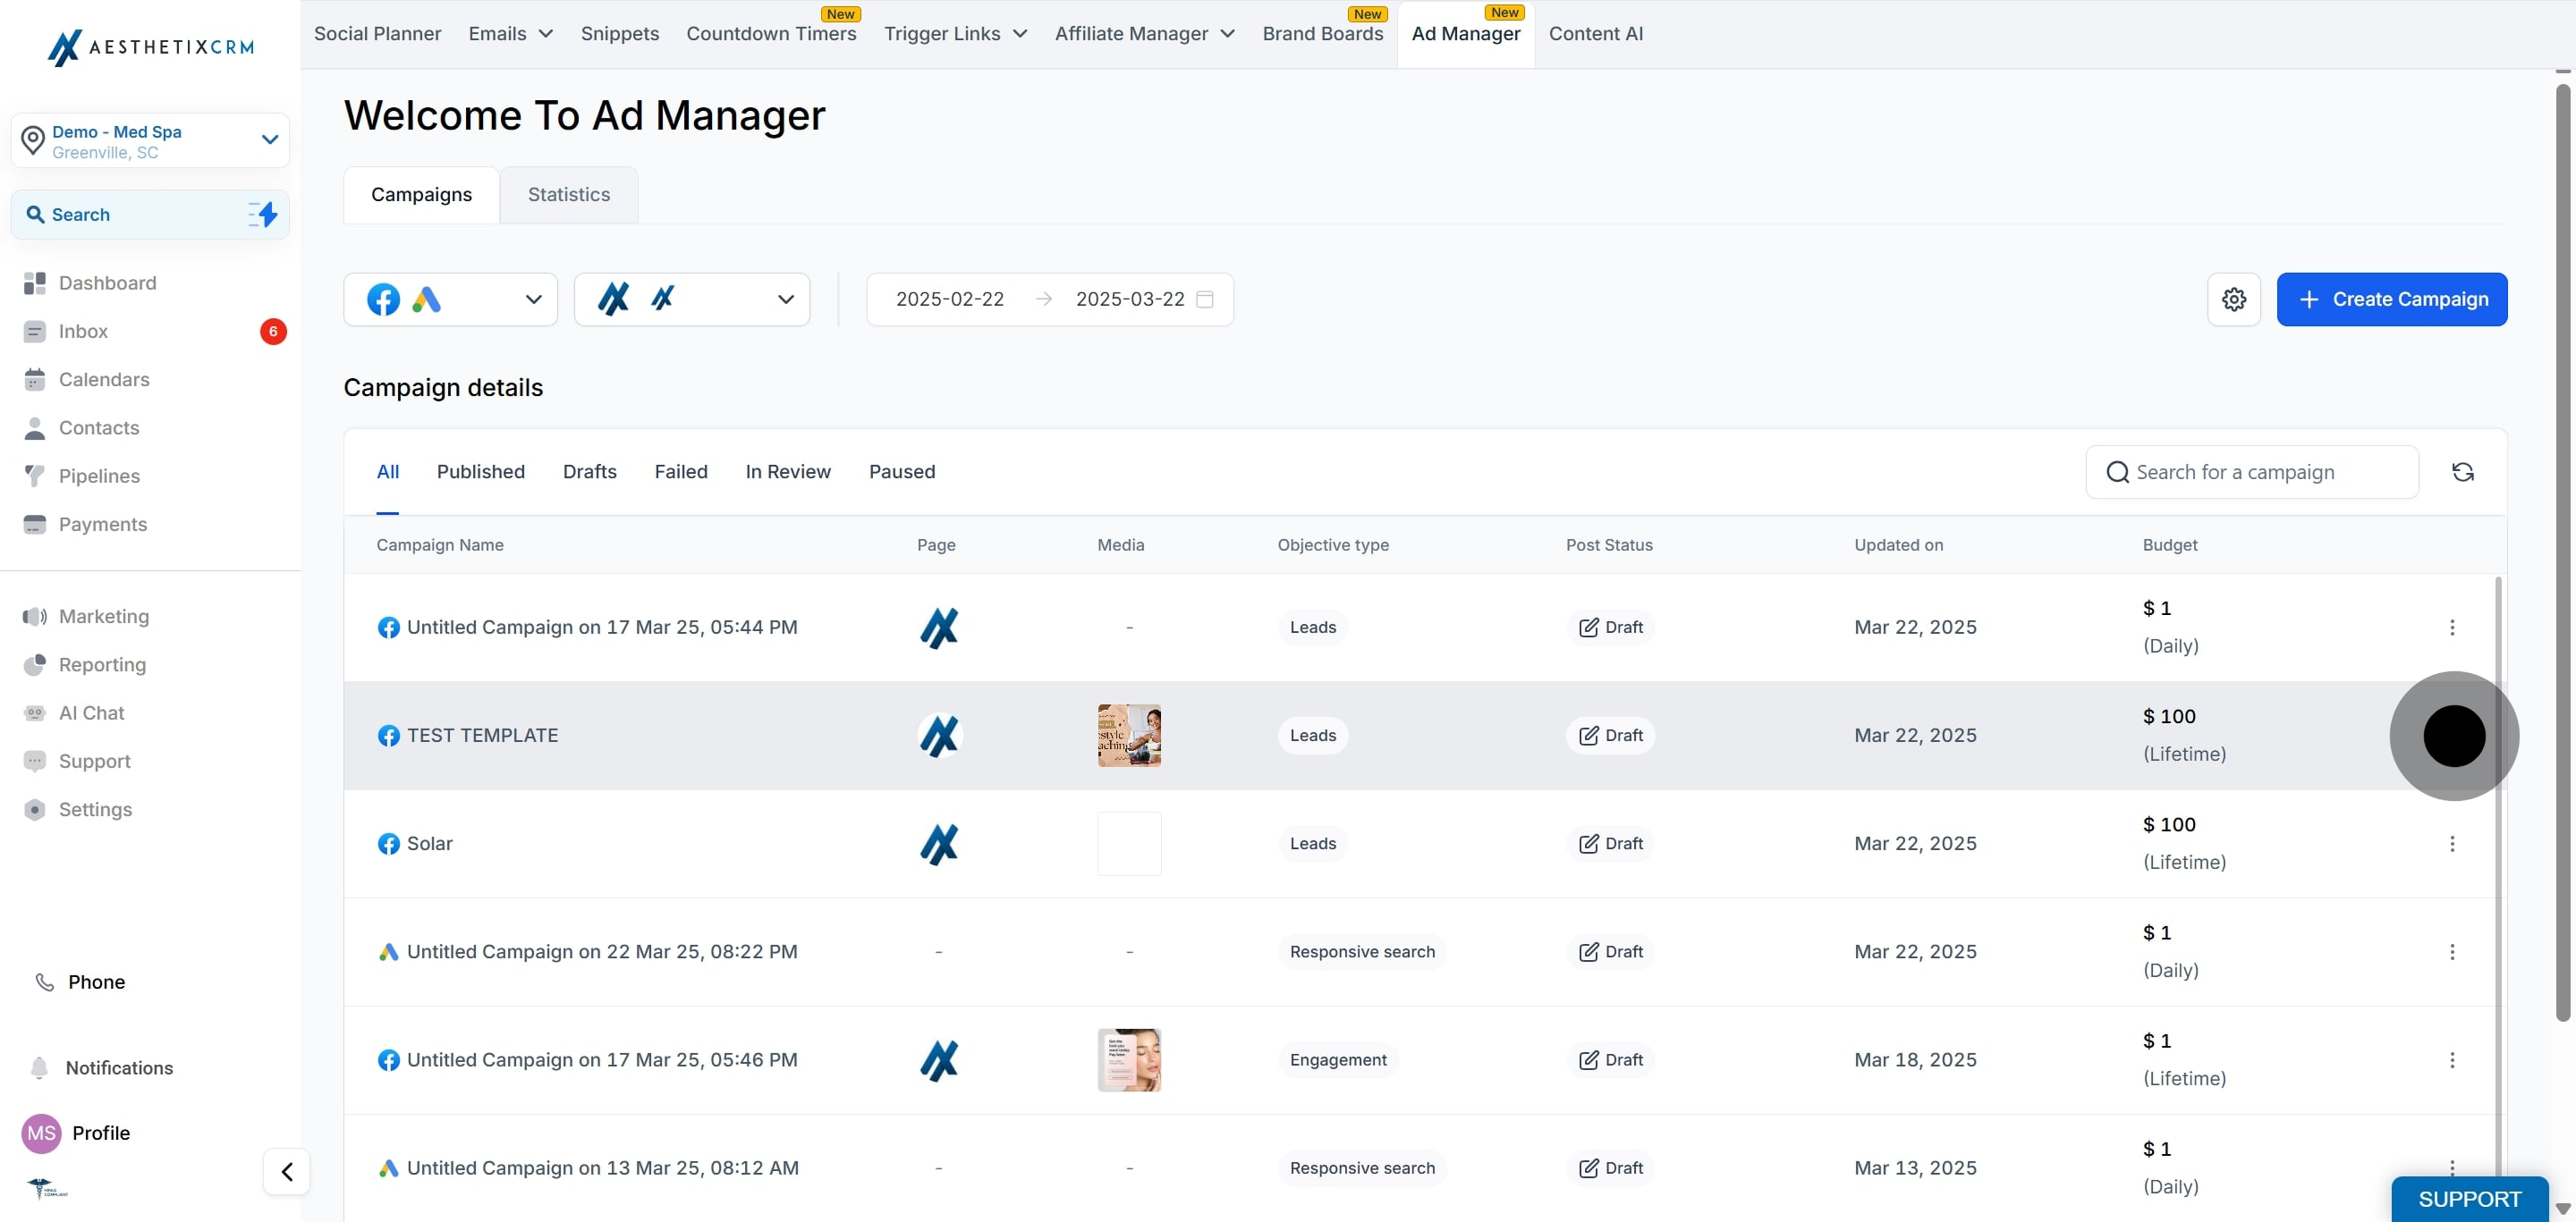The width and height of the screenshot is (2576, 1222).
Task: Open the Brand Boards menu item
Action: 1322,34
